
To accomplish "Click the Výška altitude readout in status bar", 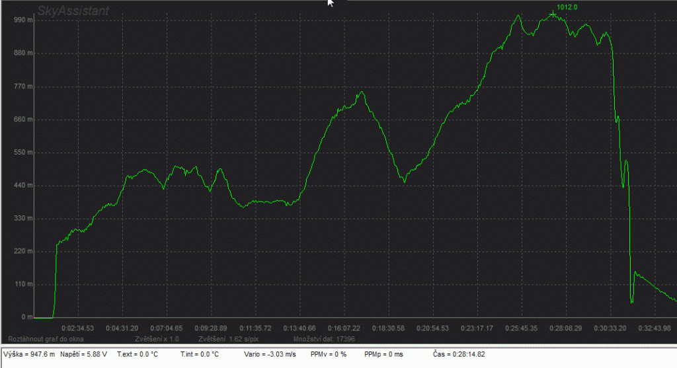I will [x=28, y=355].
